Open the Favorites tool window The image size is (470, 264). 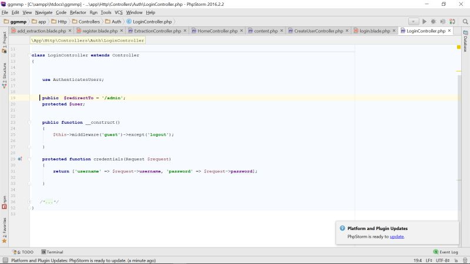point(4,231)
